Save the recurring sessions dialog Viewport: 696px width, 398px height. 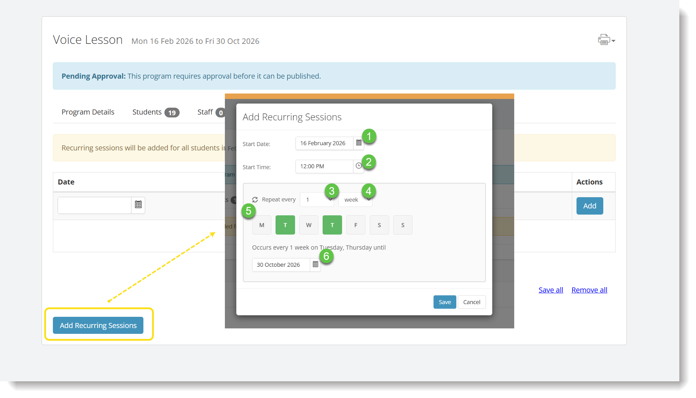point(445,302)
